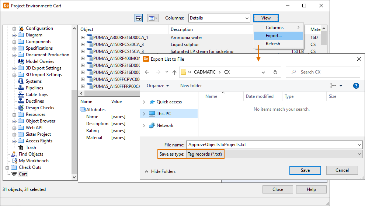This screenshot has height=206, width=365.
Task: Open the Trash item icon
Action: (x=21, y=148)
